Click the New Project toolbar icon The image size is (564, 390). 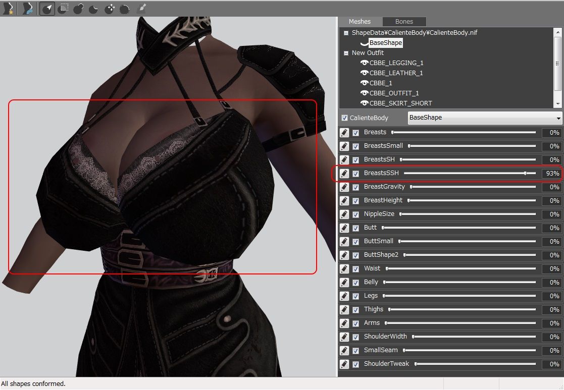[8, 9]
